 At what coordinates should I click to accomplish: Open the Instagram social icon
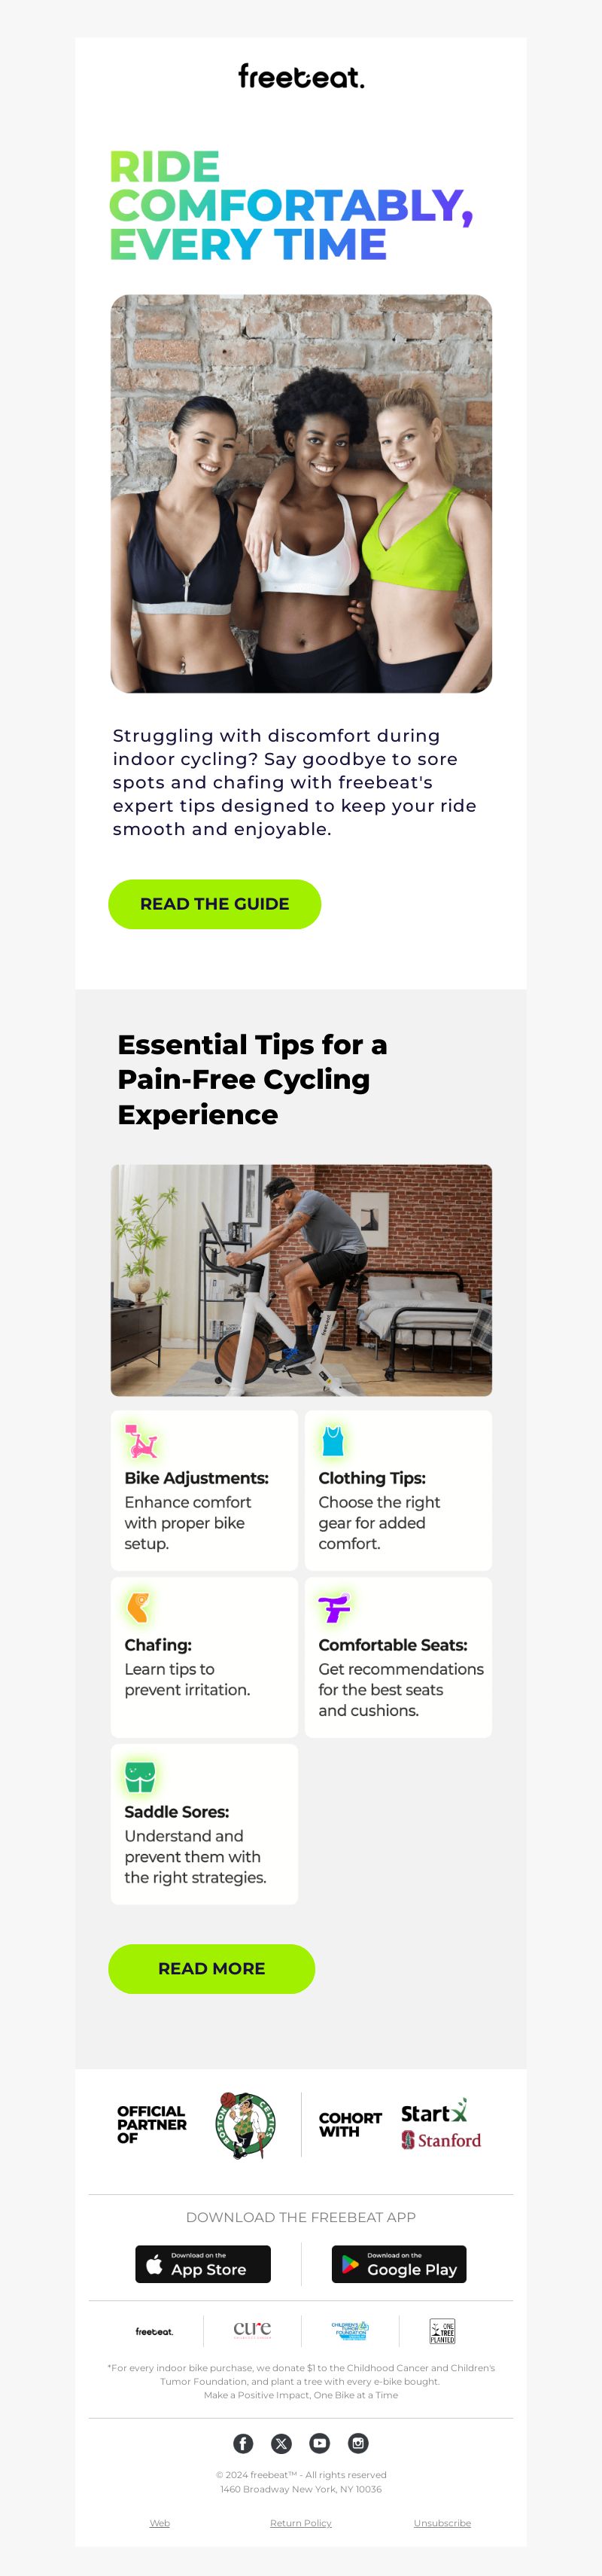click(x=358, y=2443)
